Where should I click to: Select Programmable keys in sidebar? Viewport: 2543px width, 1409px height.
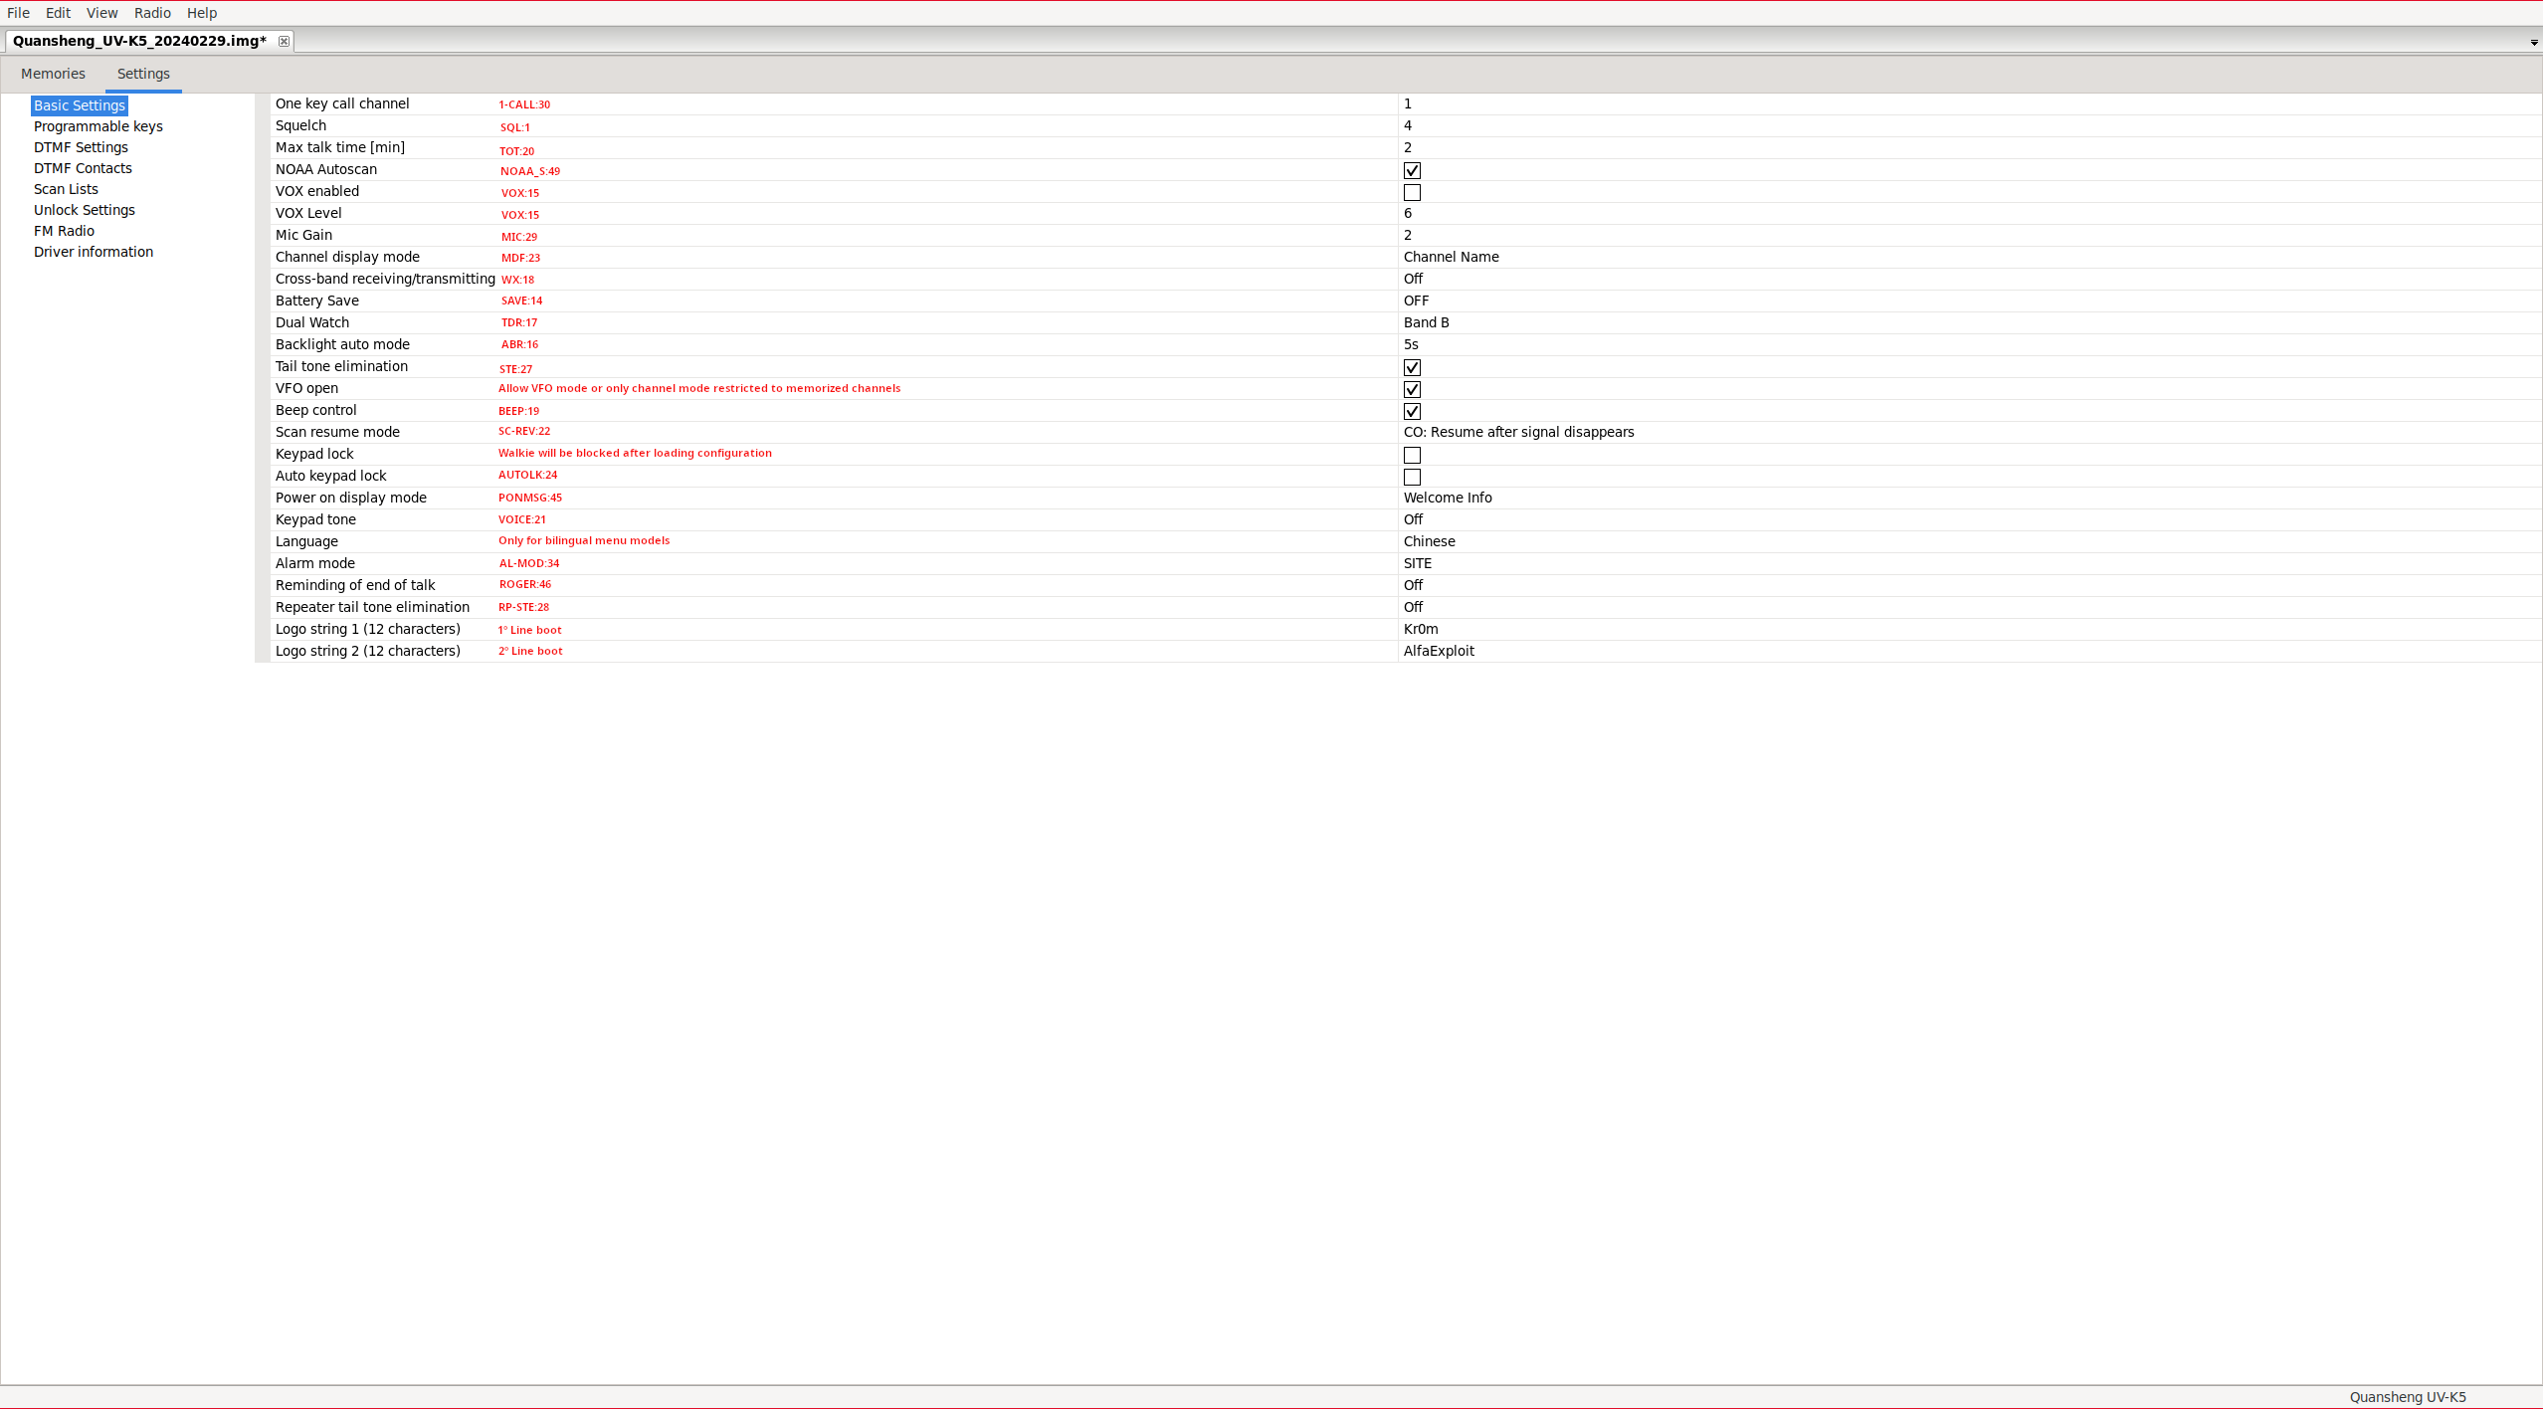pyautogui.click(x=98, y=126)
